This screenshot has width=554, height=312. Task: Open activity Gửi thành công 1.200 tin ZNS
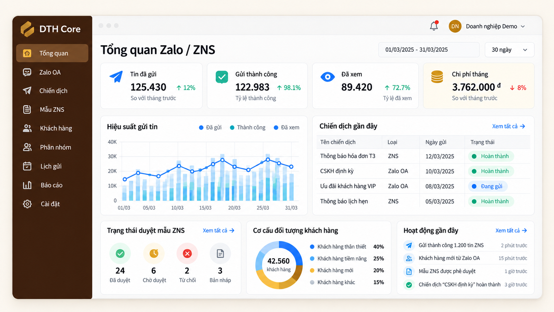coord(465,245)
